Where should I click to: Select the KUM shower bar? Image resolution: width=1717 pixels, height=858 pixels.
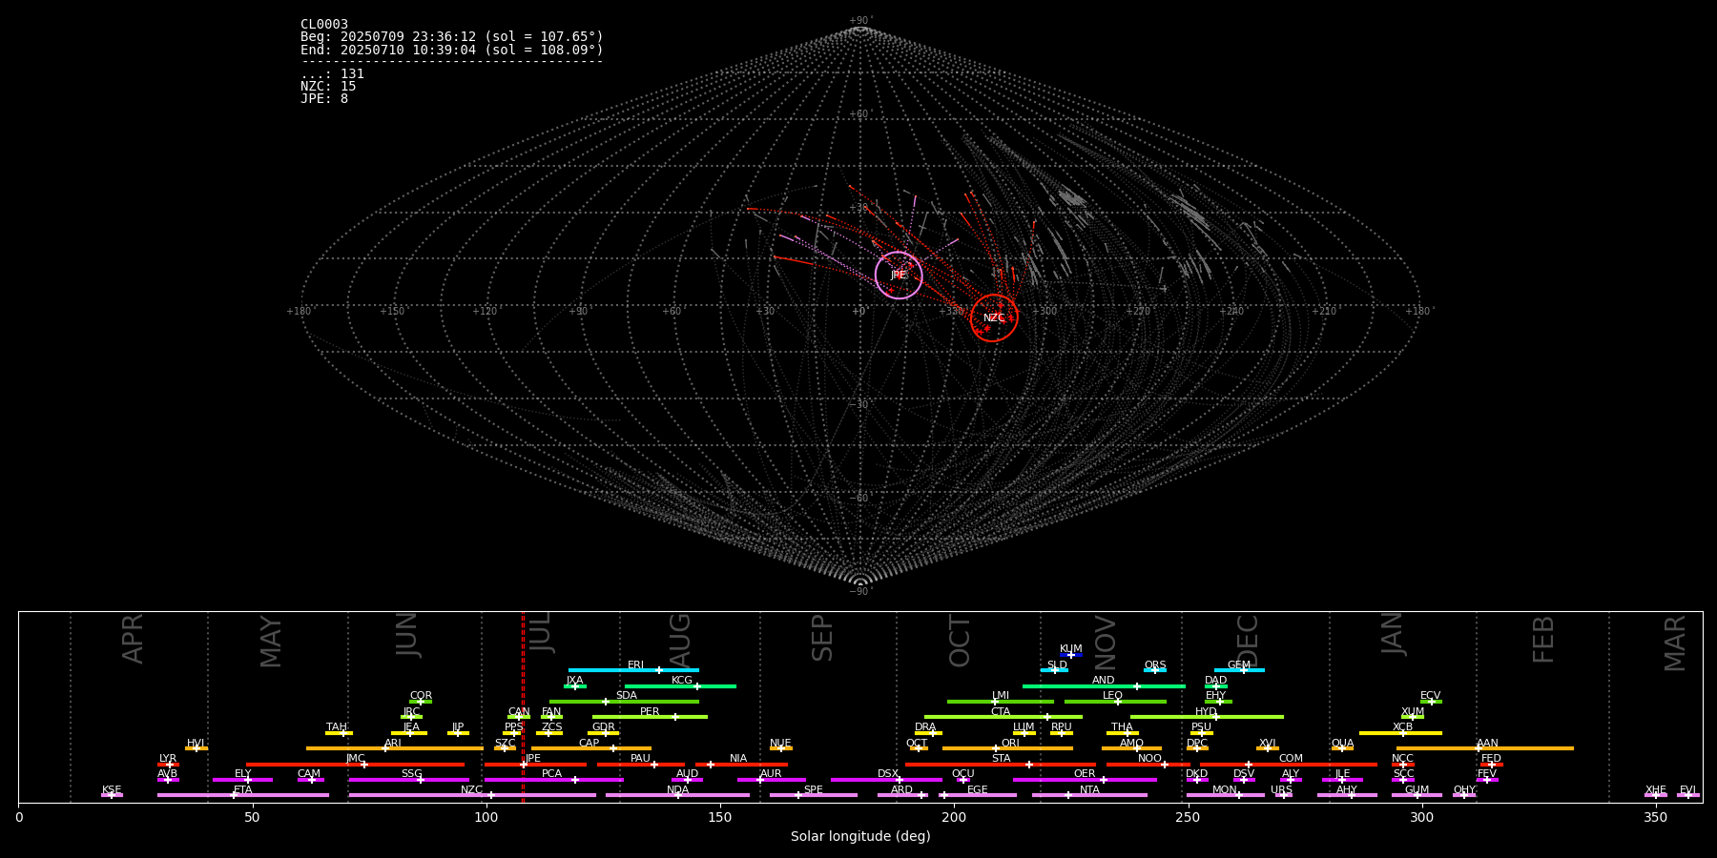[x=1071, y=655]
